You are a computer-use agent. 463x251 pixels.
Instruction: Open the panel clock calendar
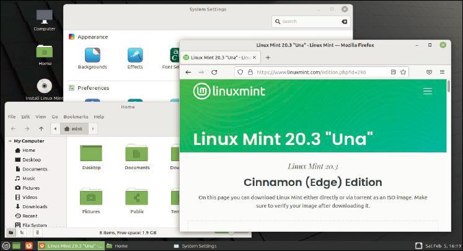443,245
